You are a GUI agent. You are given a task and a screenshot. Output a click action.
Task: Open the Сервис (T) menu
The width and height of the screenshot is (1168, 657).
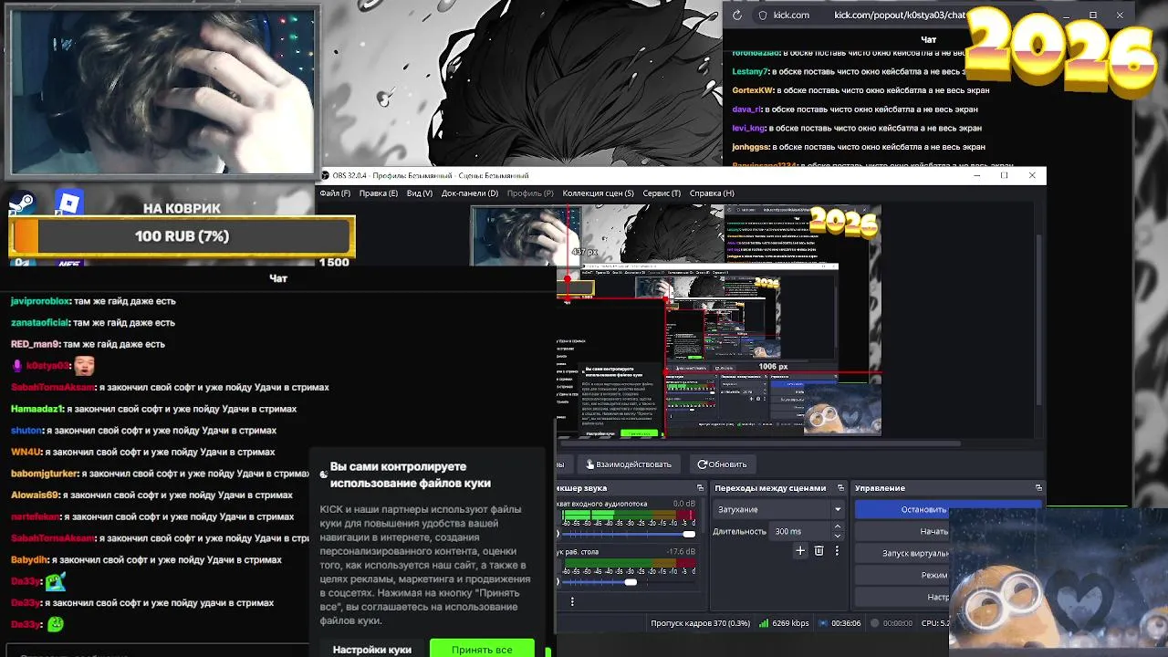coord(662,193)
